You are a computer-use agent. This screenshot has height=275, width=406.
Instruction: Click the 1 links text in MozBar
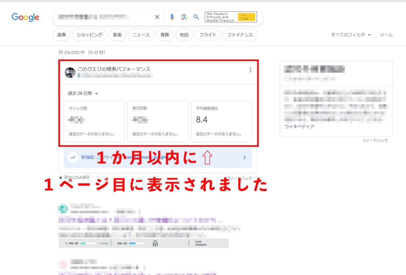click(103, 243)
